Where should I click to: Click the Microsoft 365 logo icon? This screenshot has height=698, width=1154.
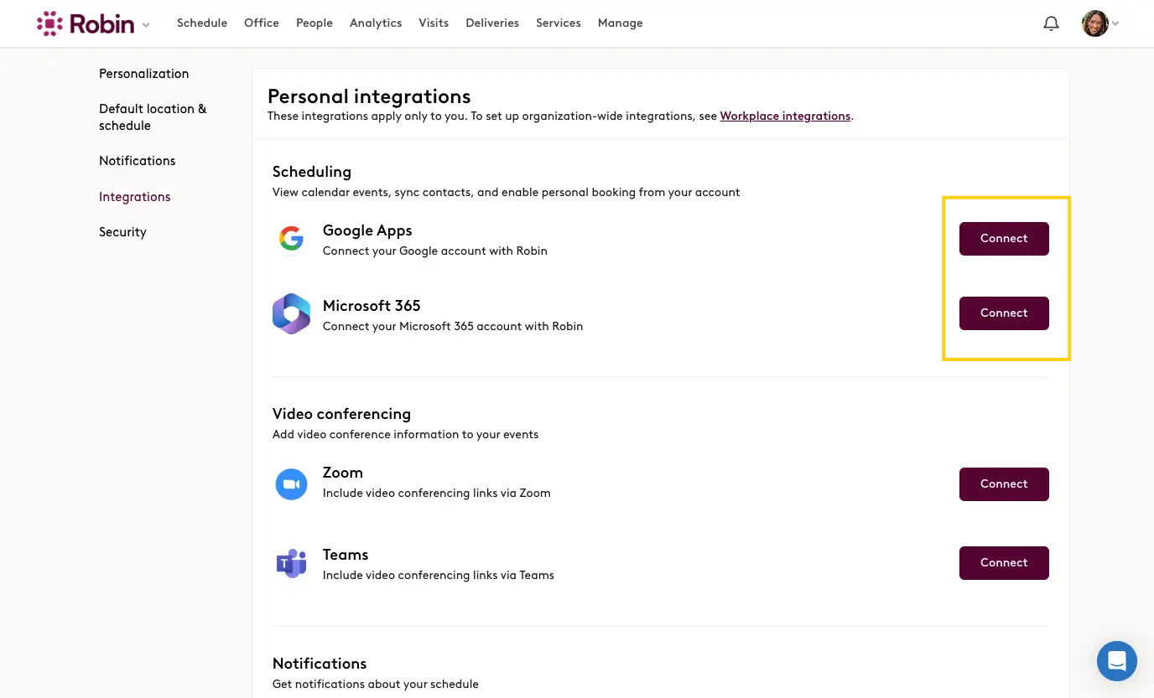(291, 314)
